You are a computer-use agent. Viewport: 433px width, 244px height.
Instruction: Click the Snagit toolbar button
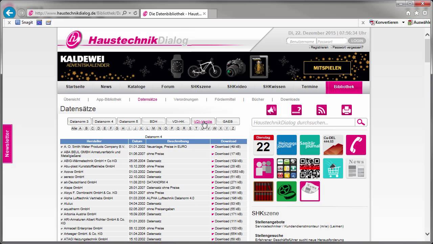[x=24, y=22]
